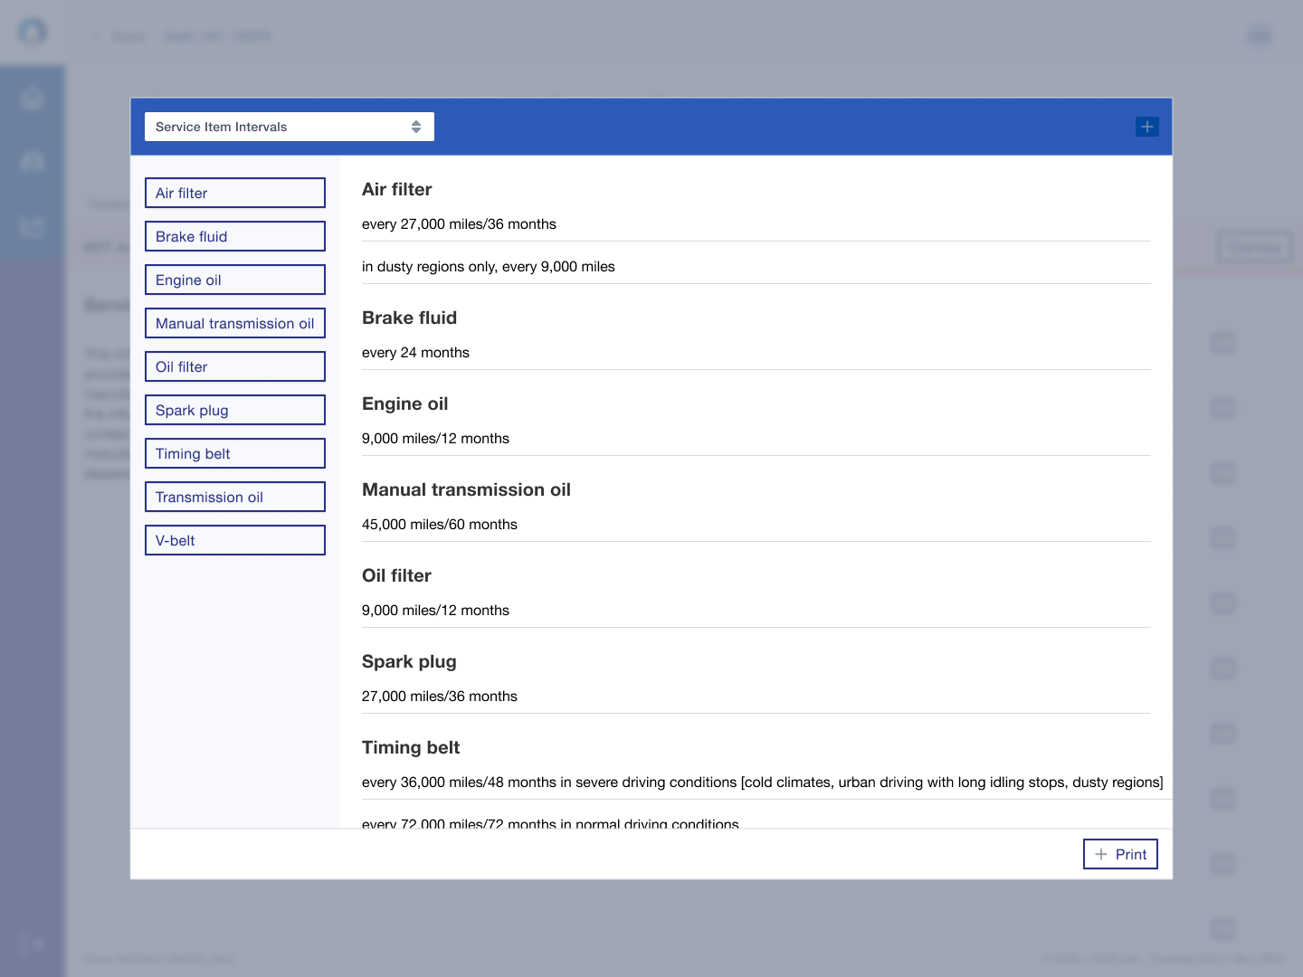Image resolution: width=1303 pixels, height=977 pixels.
Task: Click the chevron on the Service Item Intervals selector
Action: (x=416, y=127)
